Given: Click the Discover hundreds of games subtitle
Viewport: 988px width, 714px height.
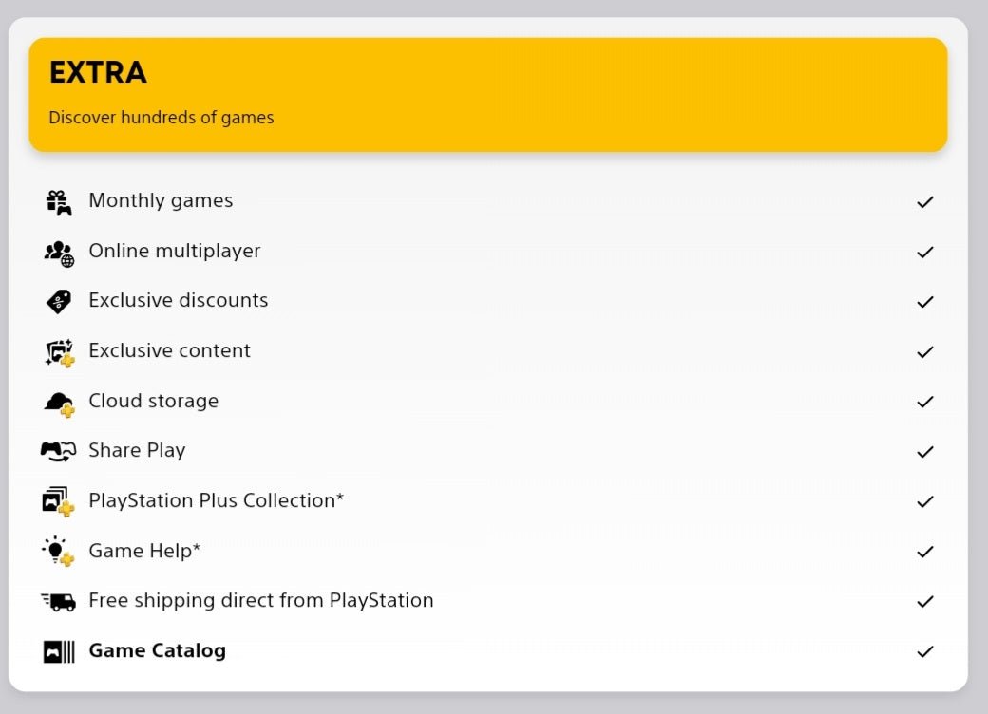Looking at the screenshot, I should [161, 118].
